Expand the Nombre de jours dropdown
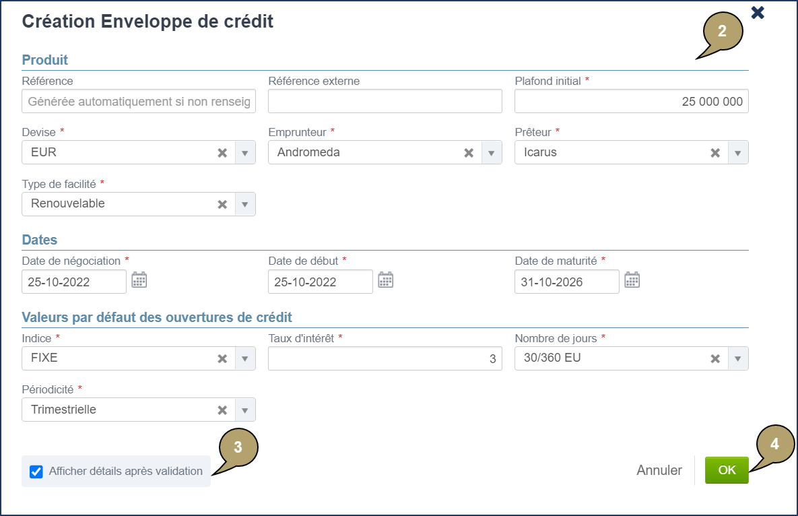This screenshot has height=516, width=798. pyautogui.click(x=737, y=359)
